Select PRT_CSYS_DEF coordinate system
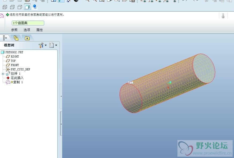 (18, 69)
